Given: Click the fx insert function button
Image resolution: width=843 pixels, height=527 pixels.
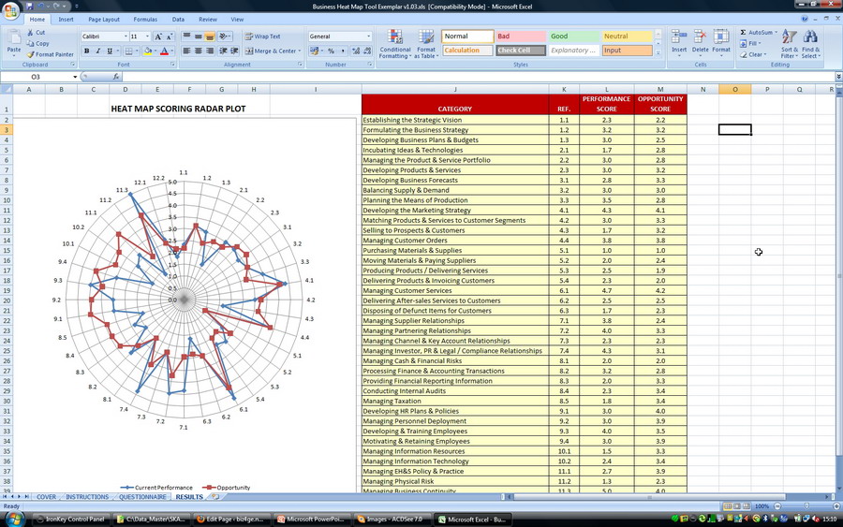Looking at the screenshot, I should 115,77.
